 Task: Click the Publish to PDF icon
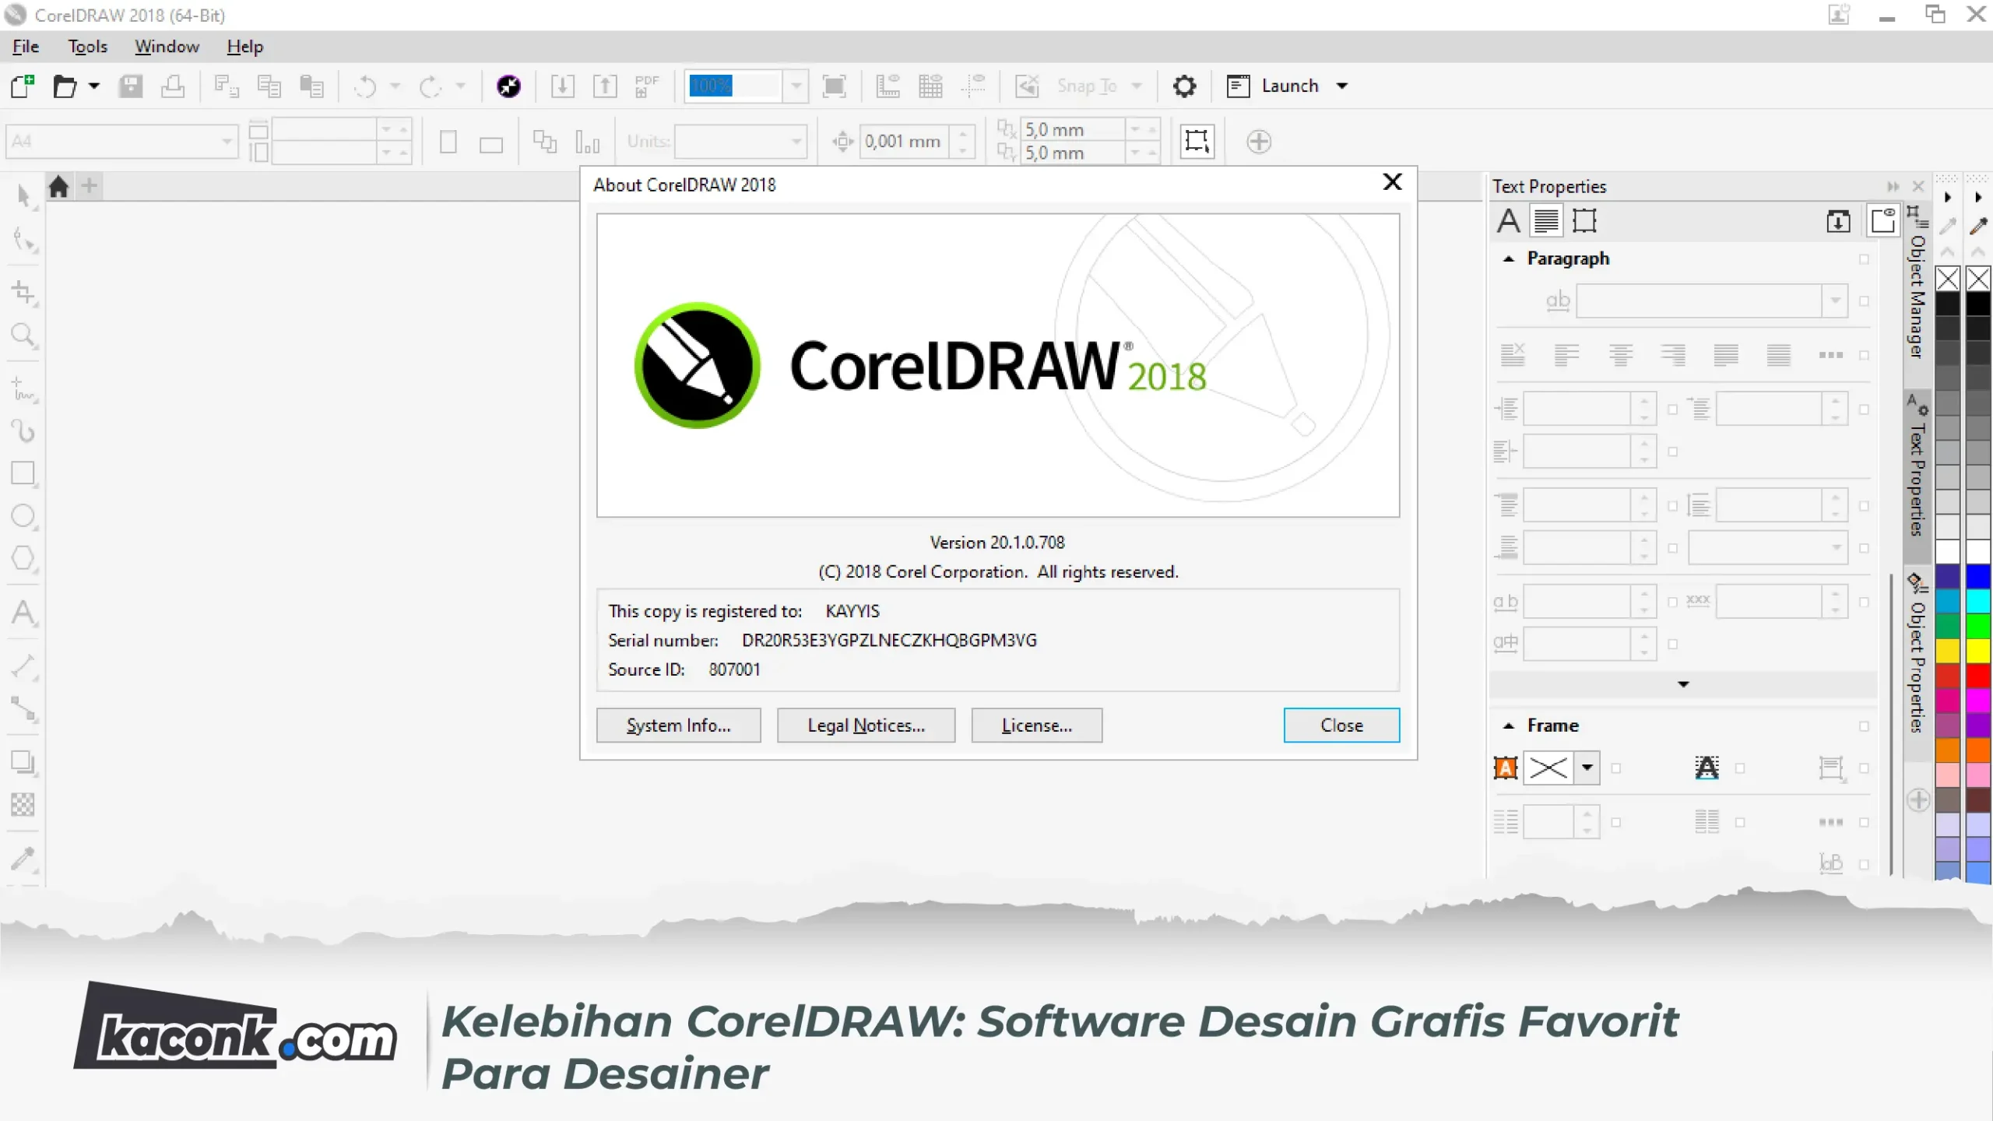pyautogui.click(x=646, y=86)
